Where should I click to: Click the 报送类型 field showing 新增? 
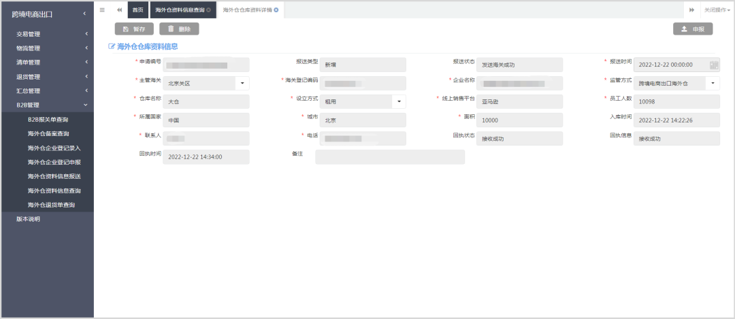coord(362,65)
